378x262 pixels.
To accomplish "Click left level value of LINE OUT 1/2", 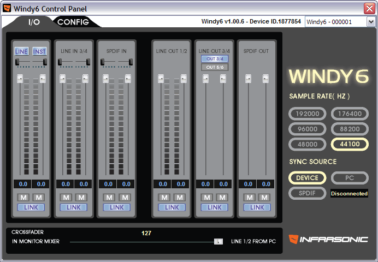I will 162,184.
